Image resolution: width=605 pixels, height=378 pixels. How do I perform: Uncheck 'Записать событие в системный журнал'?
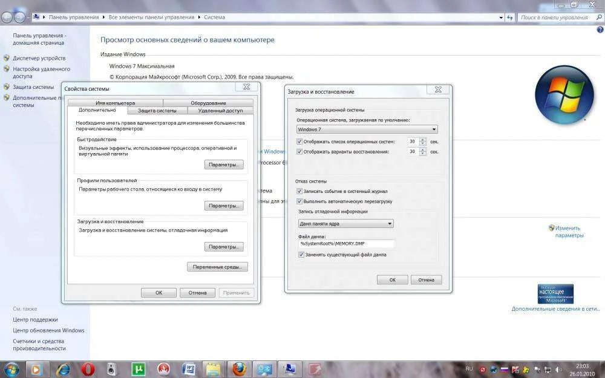point(299,191)
